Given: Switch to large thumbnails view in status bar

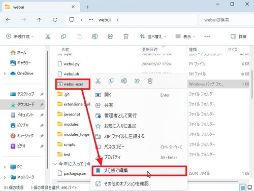Looking at the screenshot, I should pos(250,187).
